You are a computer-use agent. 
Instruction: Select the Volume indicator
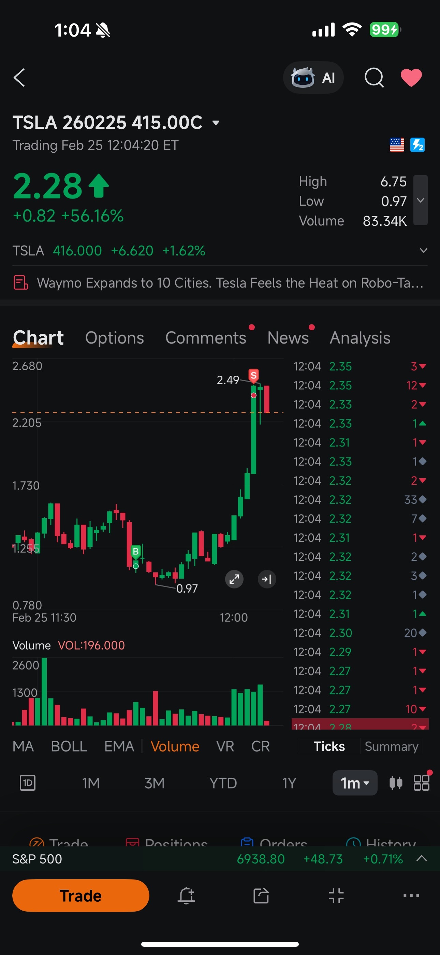(175, 746)
